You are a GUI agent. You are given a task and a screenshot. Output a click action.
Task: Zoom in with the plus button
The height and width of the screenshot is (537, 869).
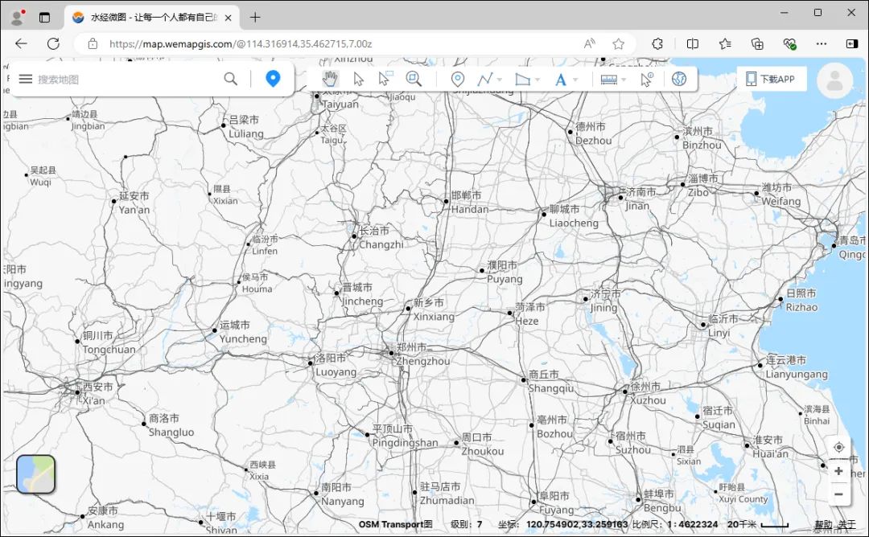point(839,471)
